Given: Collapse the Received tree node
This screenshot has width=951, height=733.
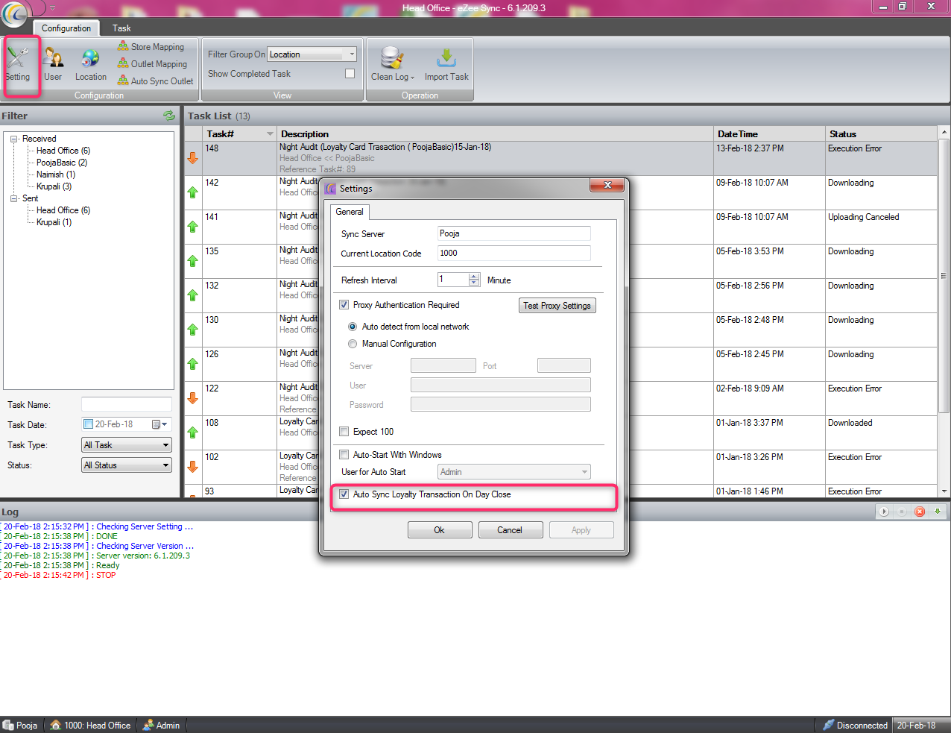Looking at the screenshot, I should coord(14,139).
